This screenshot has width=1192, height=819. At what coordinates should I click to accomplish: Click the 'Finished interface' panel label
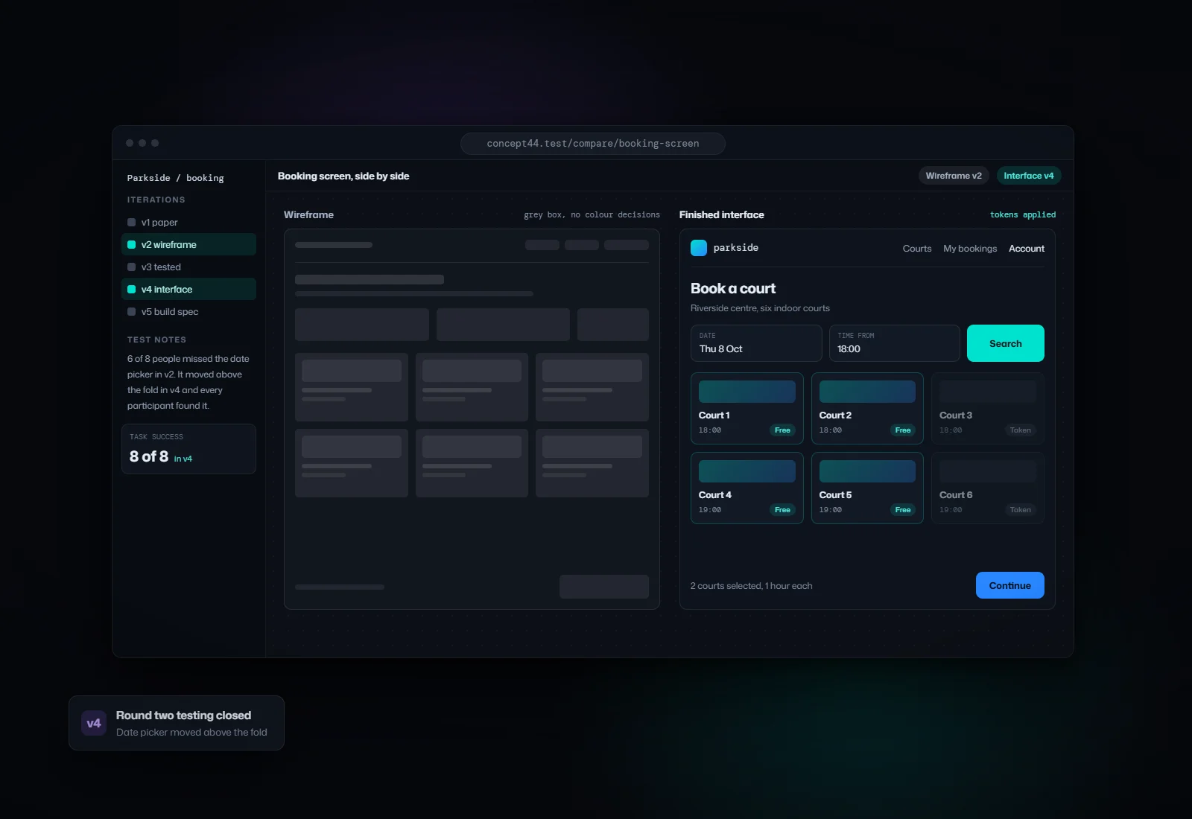pyautogui.click(x=722, y=214)
